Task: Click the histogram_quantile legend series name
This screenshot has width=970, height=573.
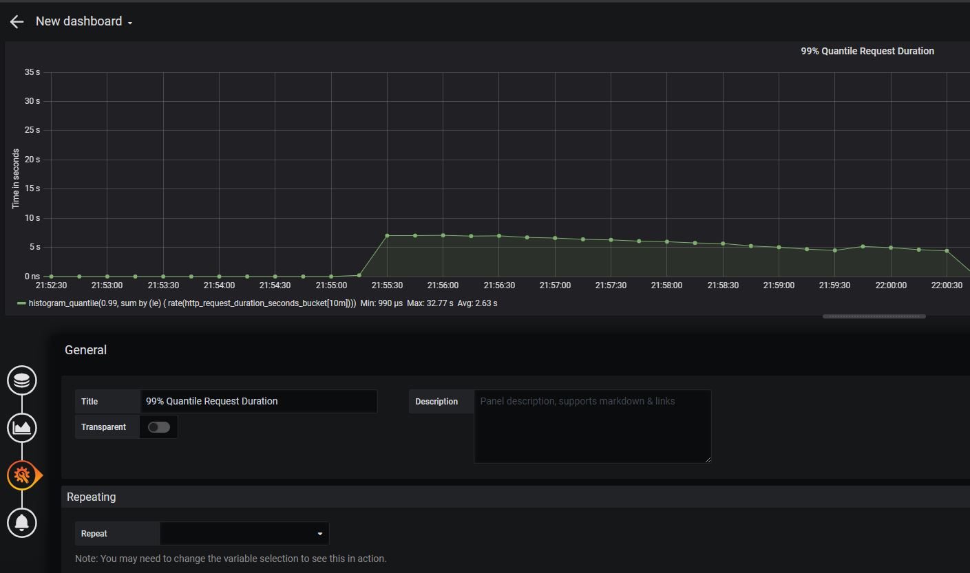Action: (192, 303)
